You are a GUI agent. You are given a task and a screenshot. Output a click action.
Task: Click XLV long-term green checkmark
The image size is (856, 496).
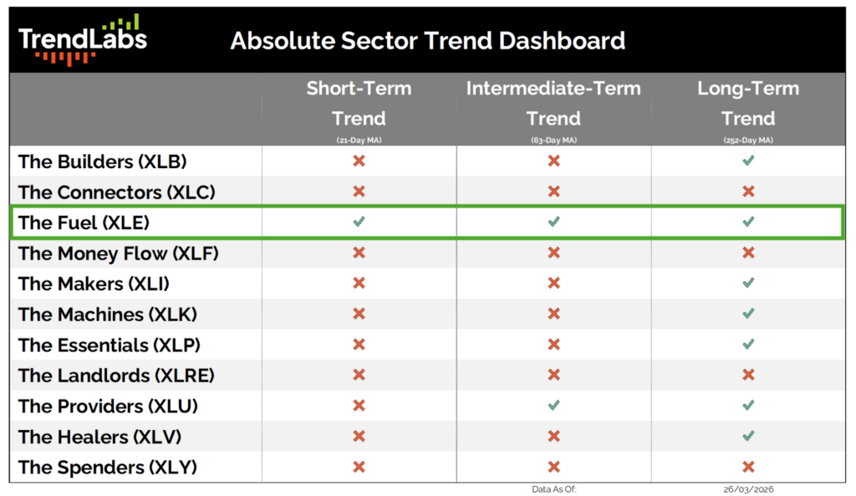748,436
